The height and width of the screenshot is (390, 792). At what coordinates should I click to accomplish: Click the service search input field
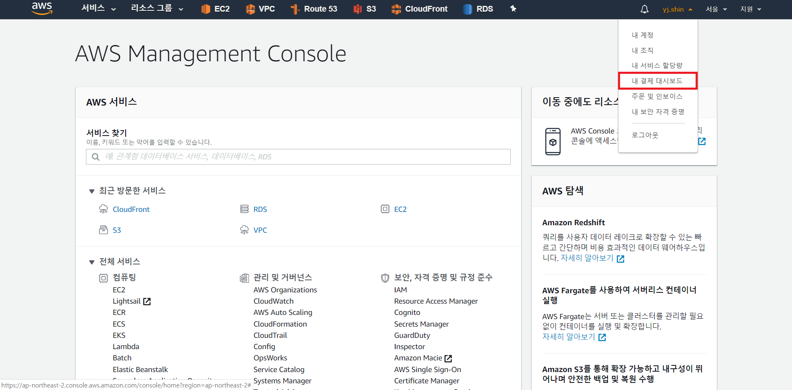(298, 157)
